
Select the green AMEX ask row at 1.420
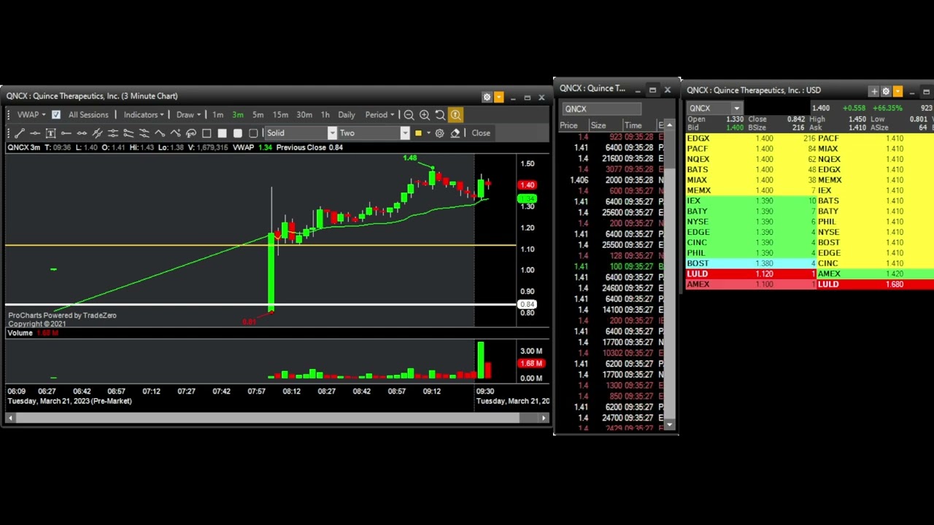[x=875, y=273]
